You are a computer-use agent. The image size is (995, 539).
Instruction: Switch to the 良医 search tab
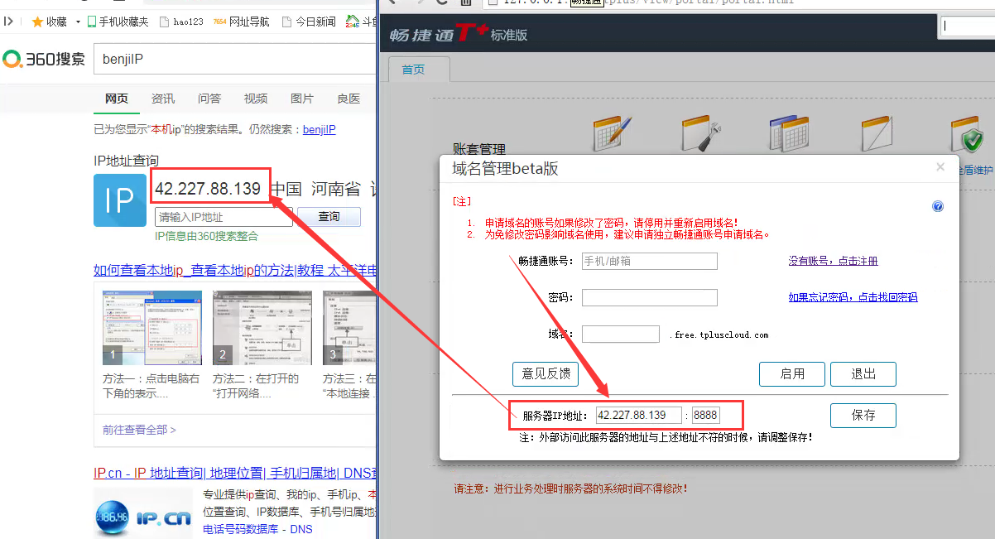[x=348, y=99]
